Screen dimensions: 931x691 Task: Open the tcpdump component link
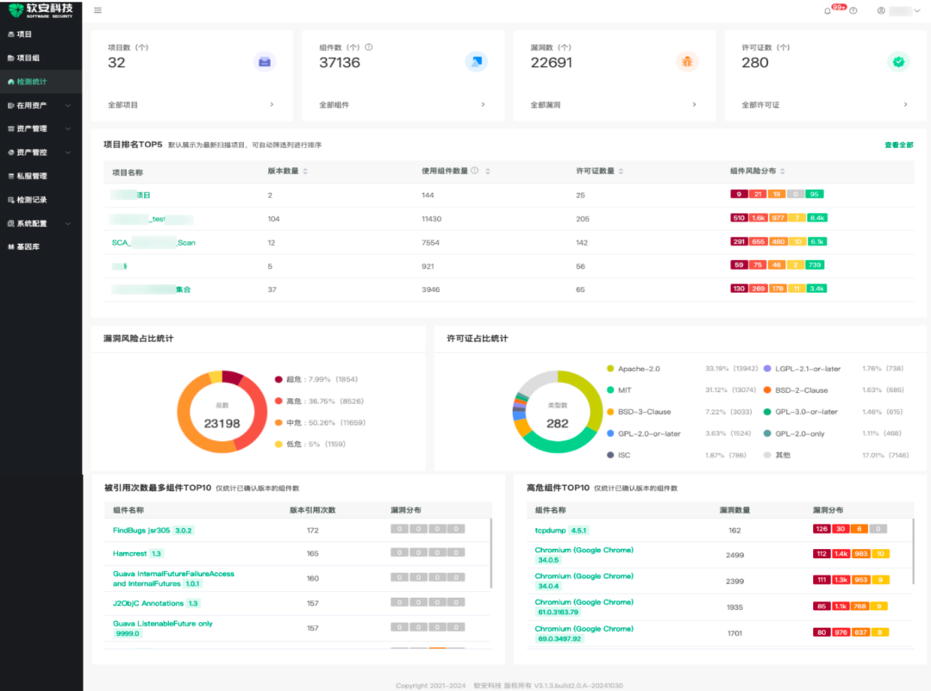[550, 530]
